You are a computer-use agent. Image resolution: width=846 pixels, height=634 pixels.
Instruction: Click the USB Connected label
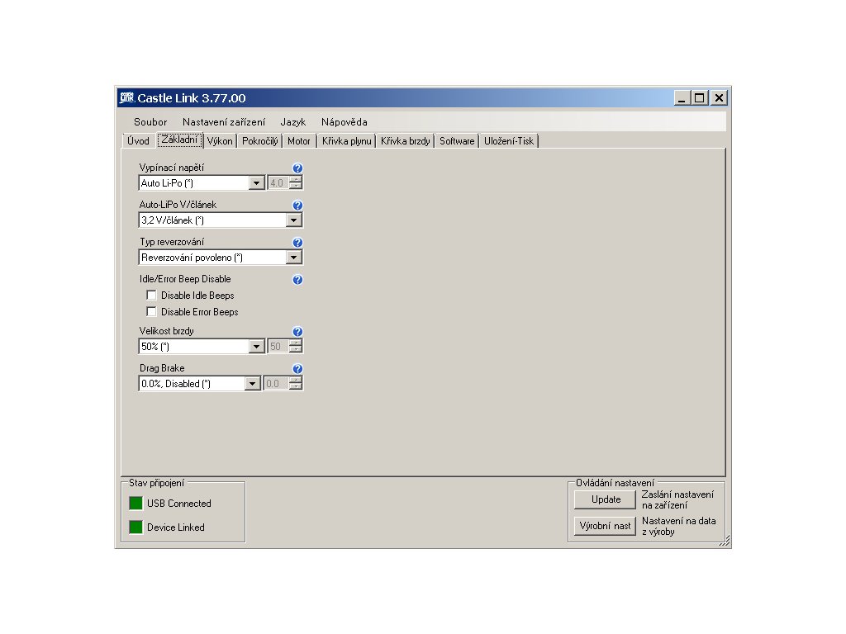coord(179,503)
